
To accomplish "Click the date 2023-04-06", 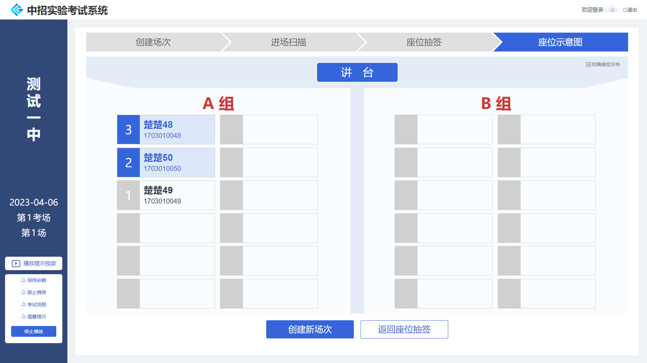I will pos(34,202).
